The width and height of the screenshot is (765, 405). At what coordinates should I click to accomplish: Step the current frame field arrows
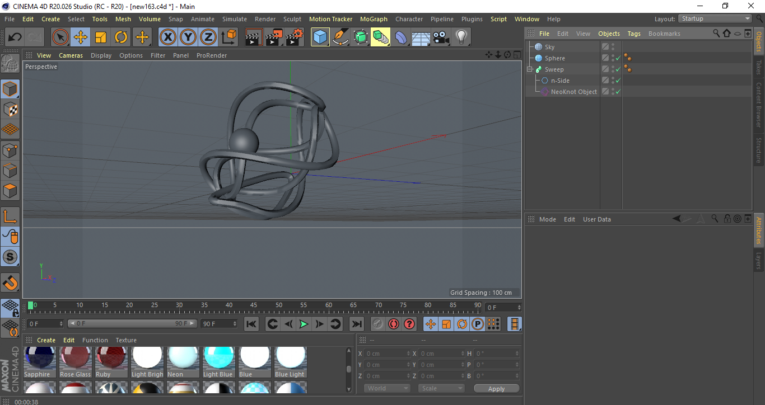tap(519, 308)
